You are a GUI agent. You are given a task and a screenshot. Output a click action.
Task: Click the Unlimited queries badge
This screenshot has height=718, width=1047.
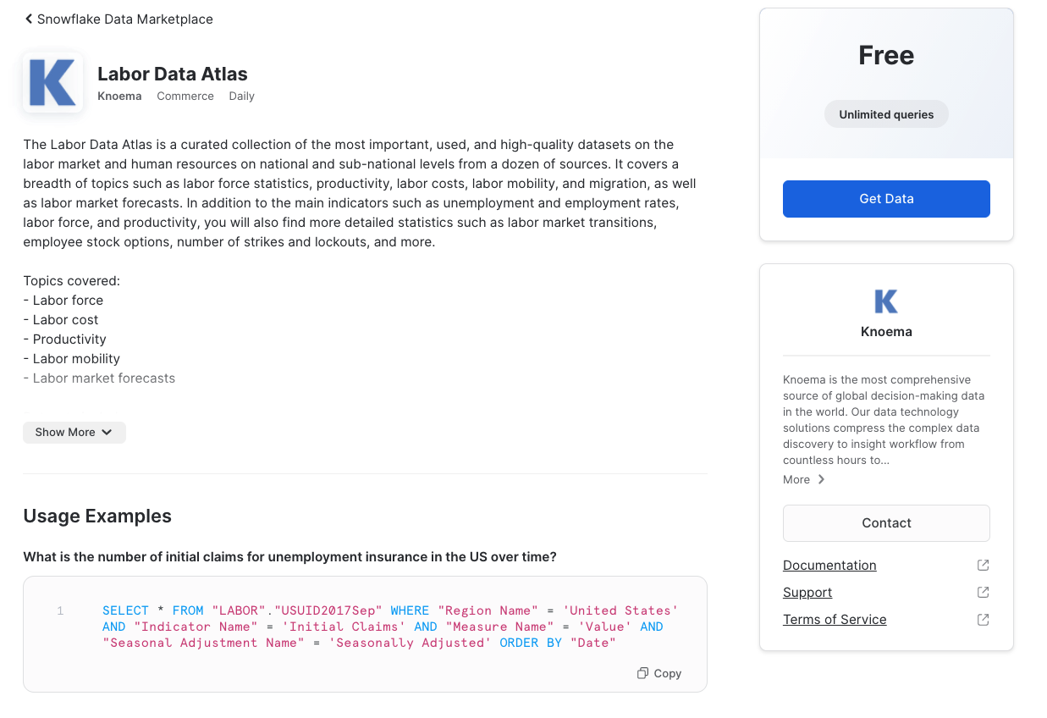click(x=886, y=114)
